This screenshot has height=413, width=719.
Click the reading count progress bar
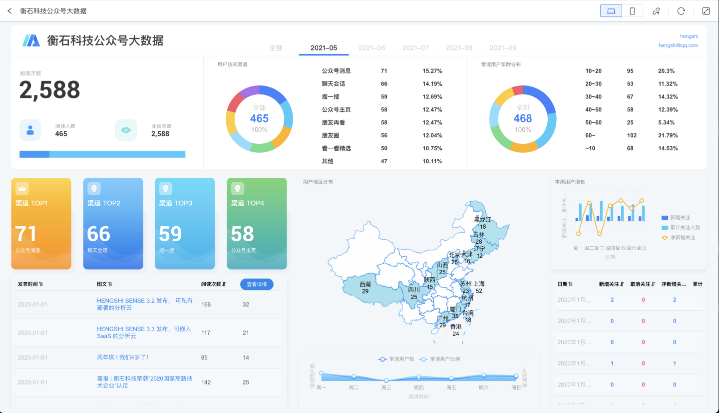tap(102, 154)
